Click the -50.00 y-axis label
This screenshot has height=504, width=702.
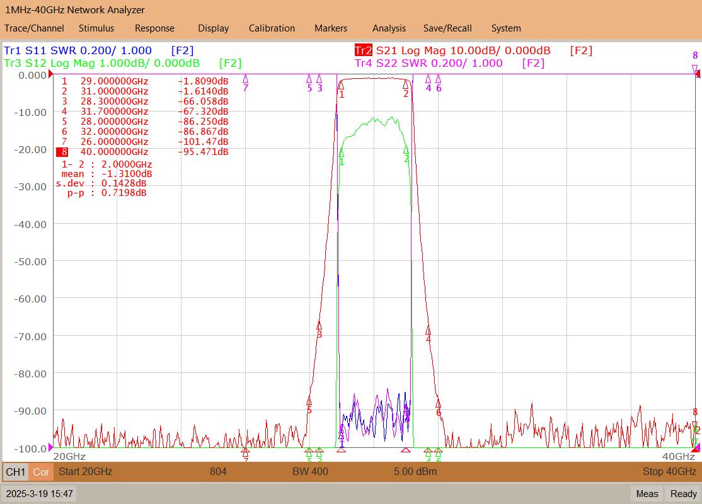(30, 261)
